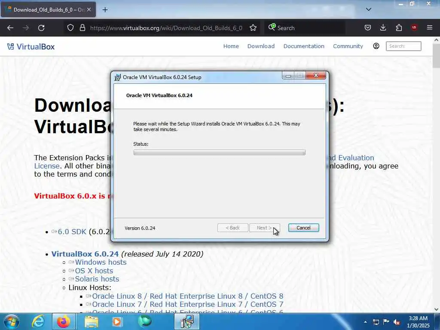Bookmark this page with the star
440x330 pixels.
[253, 28]
